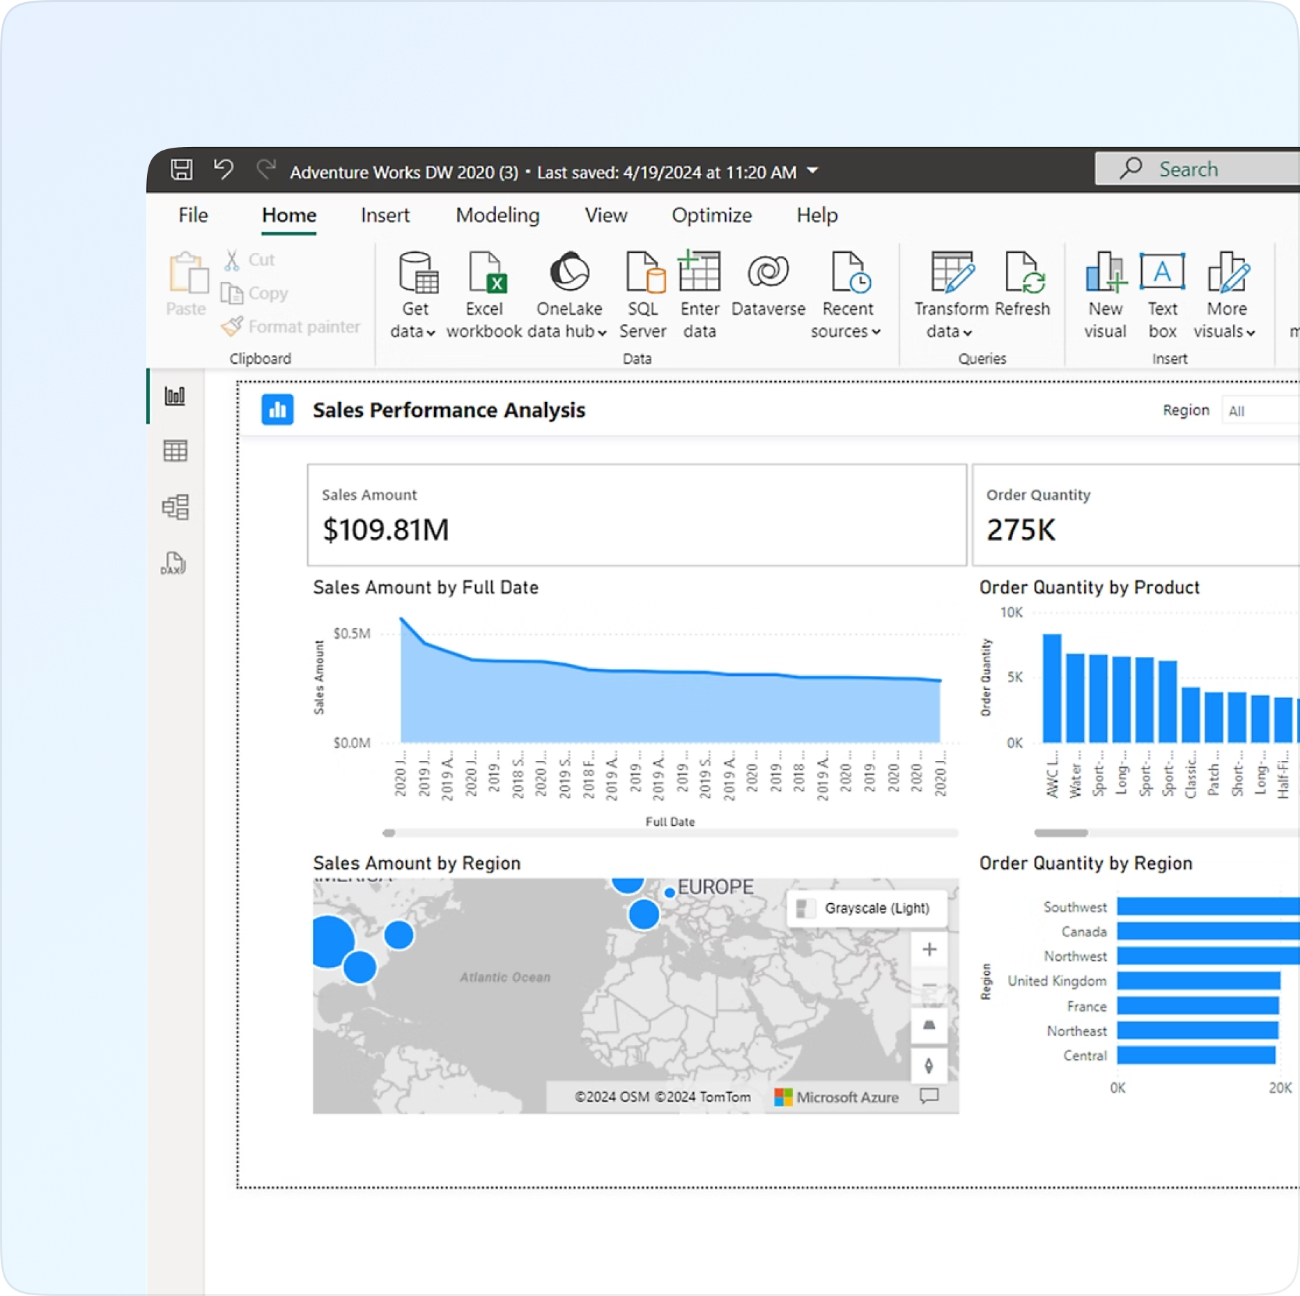Click the Sales Amount chart horizontal scrollbar
Image resolution: width=1300 pixels, height=1296 pixels.
point(670,833)
